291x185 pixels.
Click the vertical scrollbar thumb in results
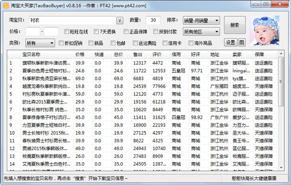281,81
